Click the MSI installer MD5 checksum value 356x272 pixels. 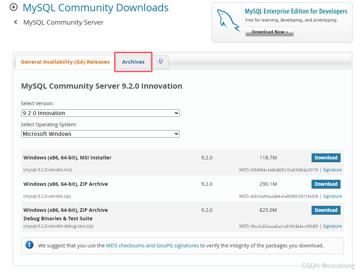pyautogui.click(x=284, y=170)
